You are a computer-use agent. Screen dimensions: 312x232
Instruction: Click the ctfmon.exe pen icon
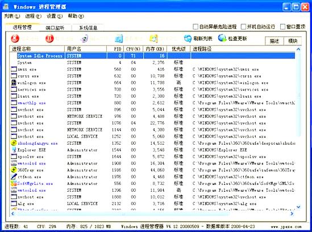pos(14,176)
